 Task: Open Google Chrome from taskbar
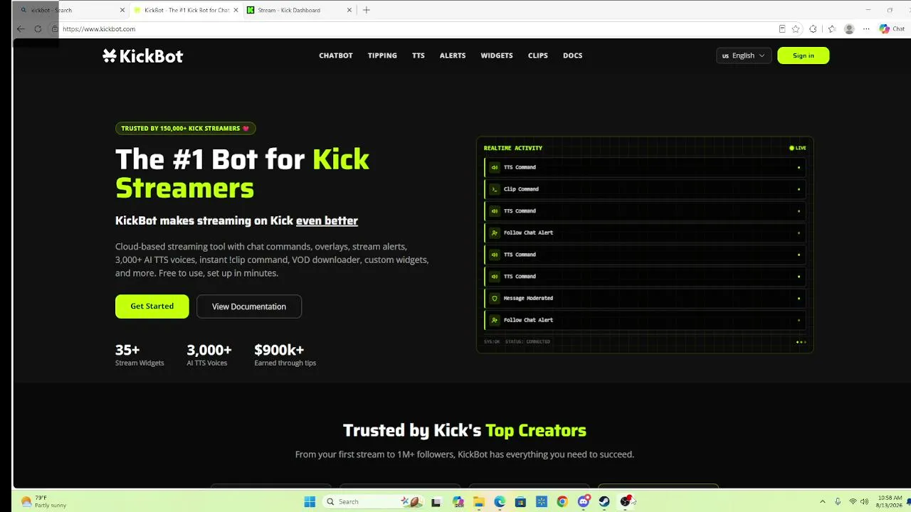tap(562, 501)
